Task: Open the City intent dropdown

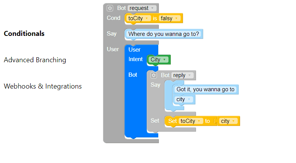Action: coord(159,60)
